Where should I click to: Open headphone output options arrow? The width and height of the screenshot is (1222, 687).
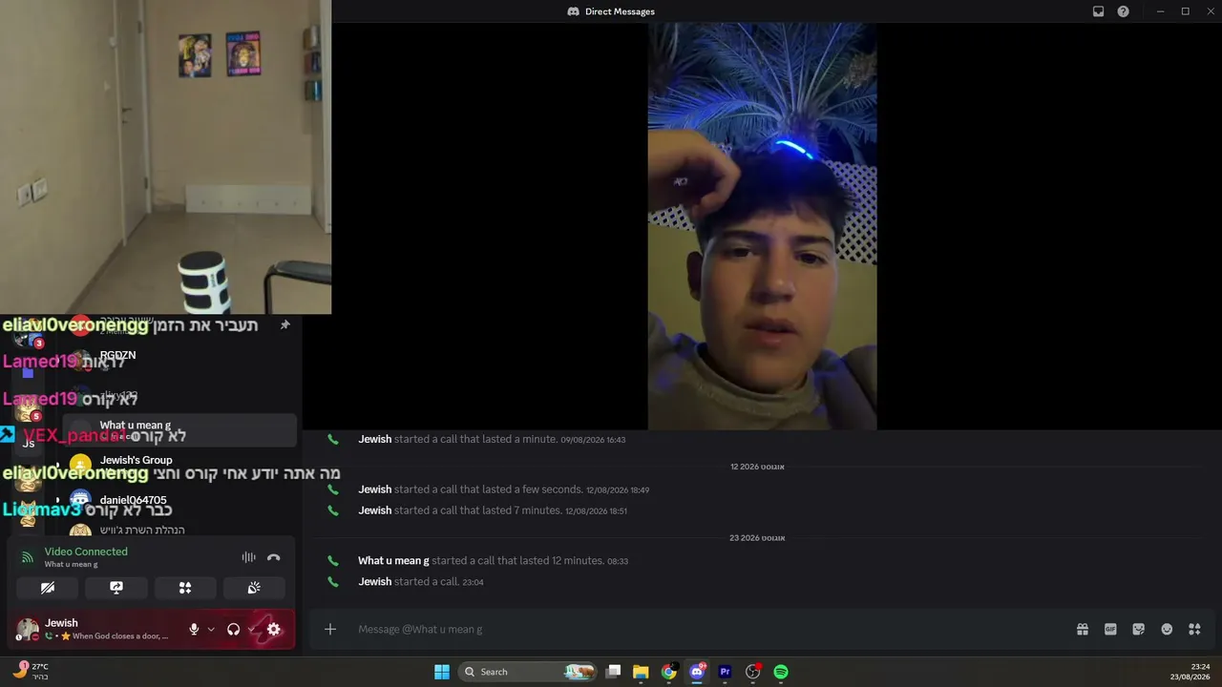pyautogui.click(x=251, y=629)
